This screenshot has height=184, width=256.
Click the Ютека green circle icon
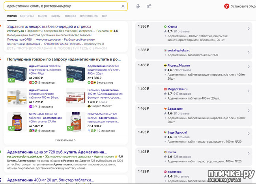(x=165, y=26)
